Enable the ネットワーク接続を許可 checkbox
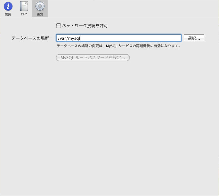219x196 pixels. click(x=59, y=26)
